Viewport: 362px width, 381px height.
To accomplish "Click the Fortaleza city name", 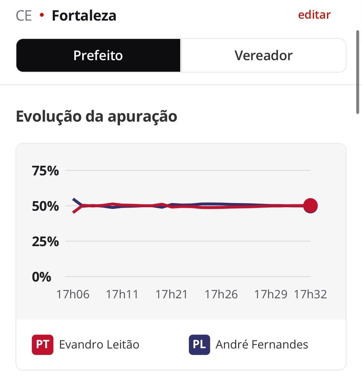I will [84, 16].
